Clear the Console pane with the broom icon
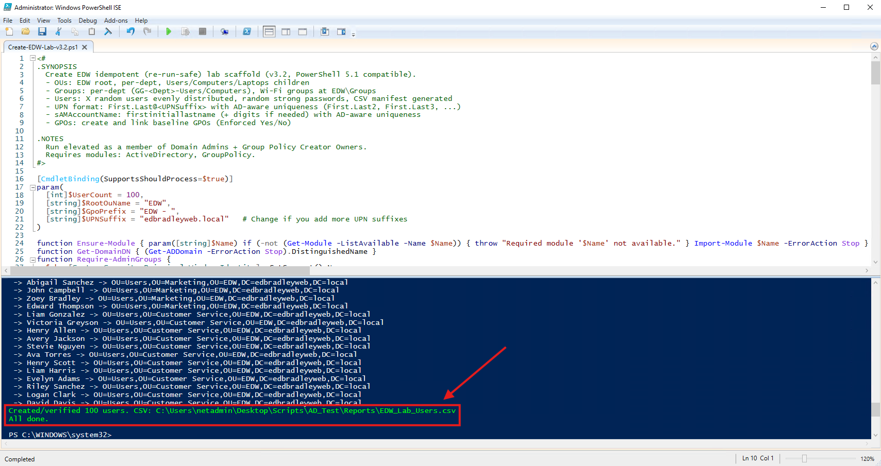This screenshot has height=466, width=881. tap(108, 31)
